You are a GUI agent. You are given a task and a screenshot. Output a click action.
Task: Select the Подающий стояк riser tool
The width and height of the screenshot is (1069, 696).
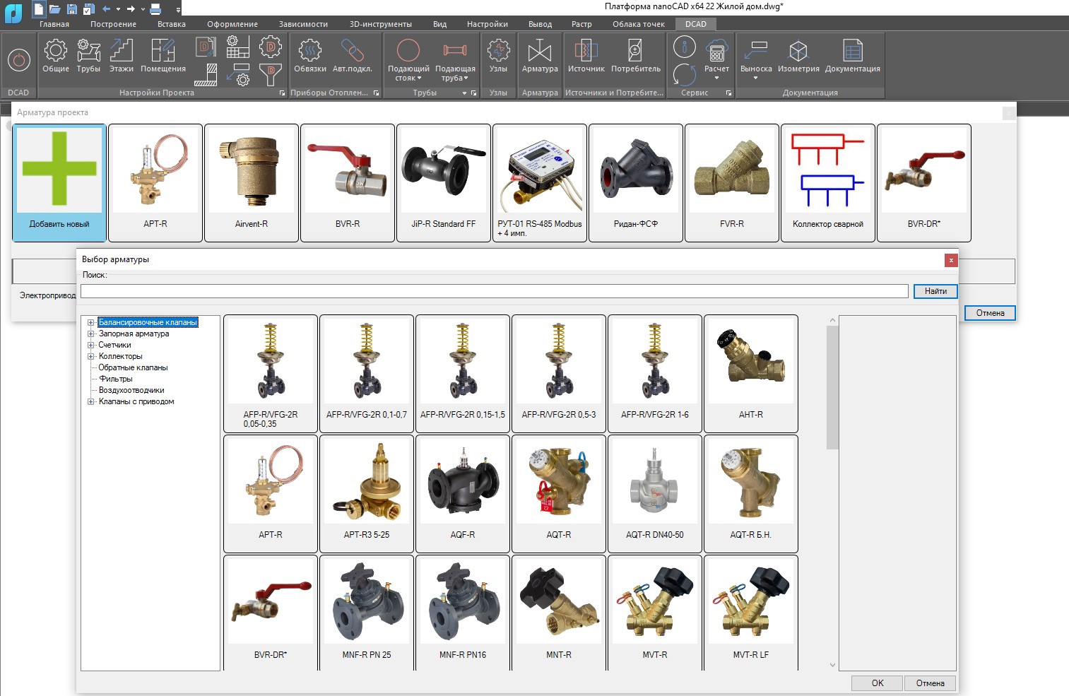tap(408, 59)
